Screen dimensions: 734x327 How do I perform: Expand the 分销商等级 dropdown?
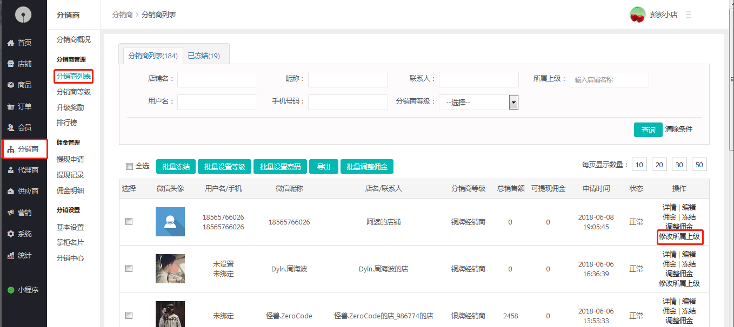pyautogui.click(x=513, y=102)
